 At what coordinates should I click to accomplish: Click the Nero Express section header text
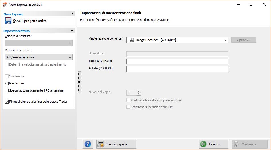pos(13,14)
